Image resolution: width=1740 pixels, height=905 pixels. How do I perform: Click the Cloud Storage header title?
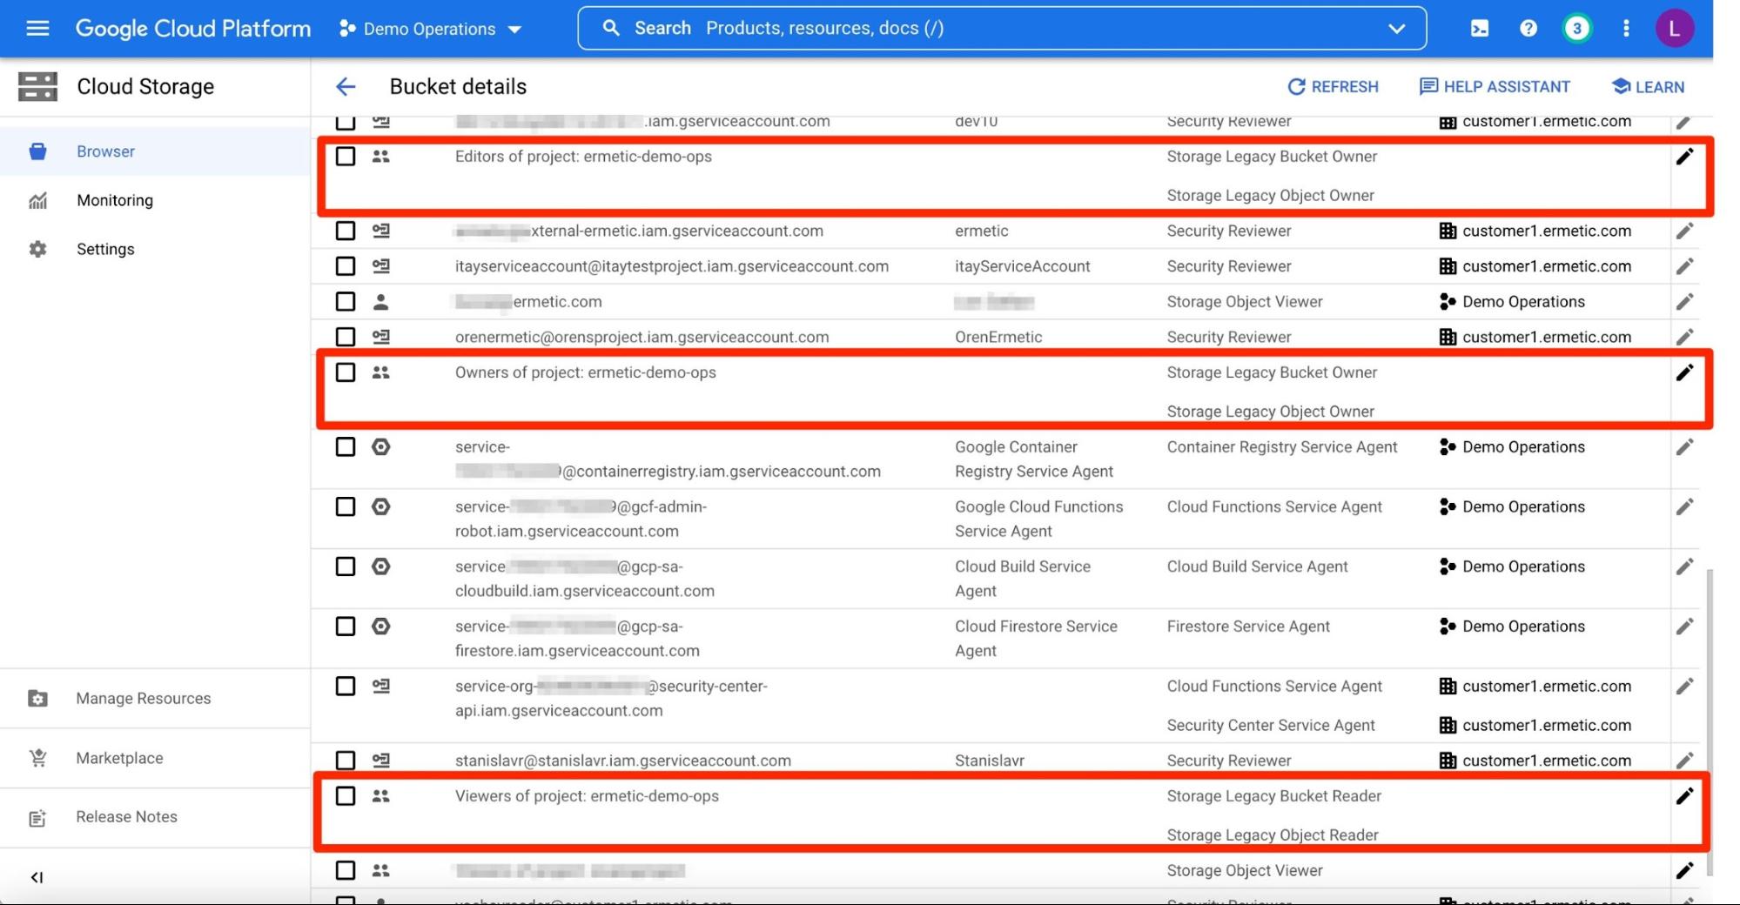coord(145,86)
